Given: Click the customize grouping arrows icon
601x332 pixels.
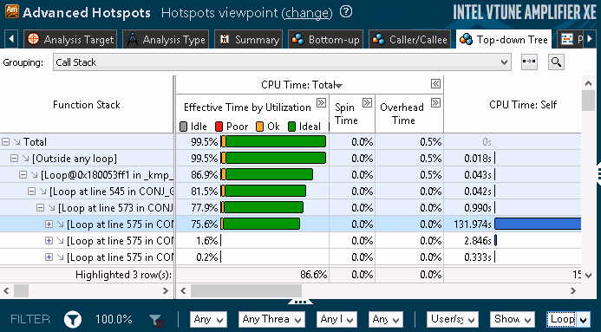Looking at the screenshot, I should 529,62.
